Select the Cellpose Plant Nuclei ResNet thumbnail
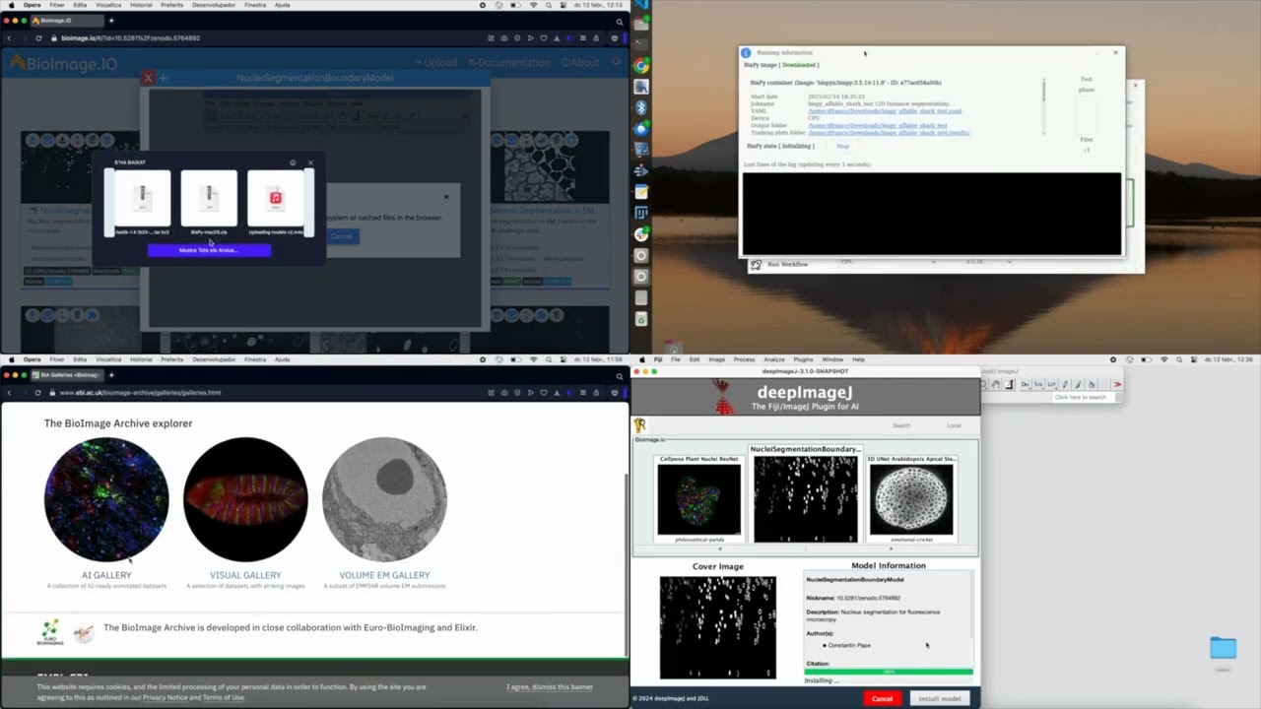This screenshot has width=1261, height=709. (698, 499)
